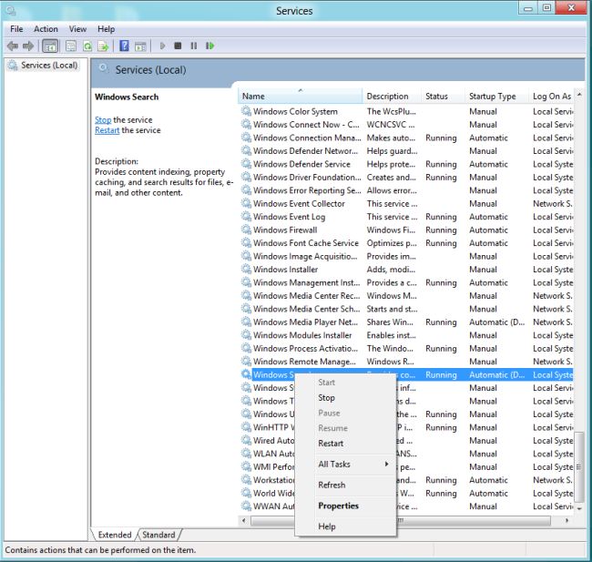
Task: Sort by the Startup Type column header
Action: 496,96
